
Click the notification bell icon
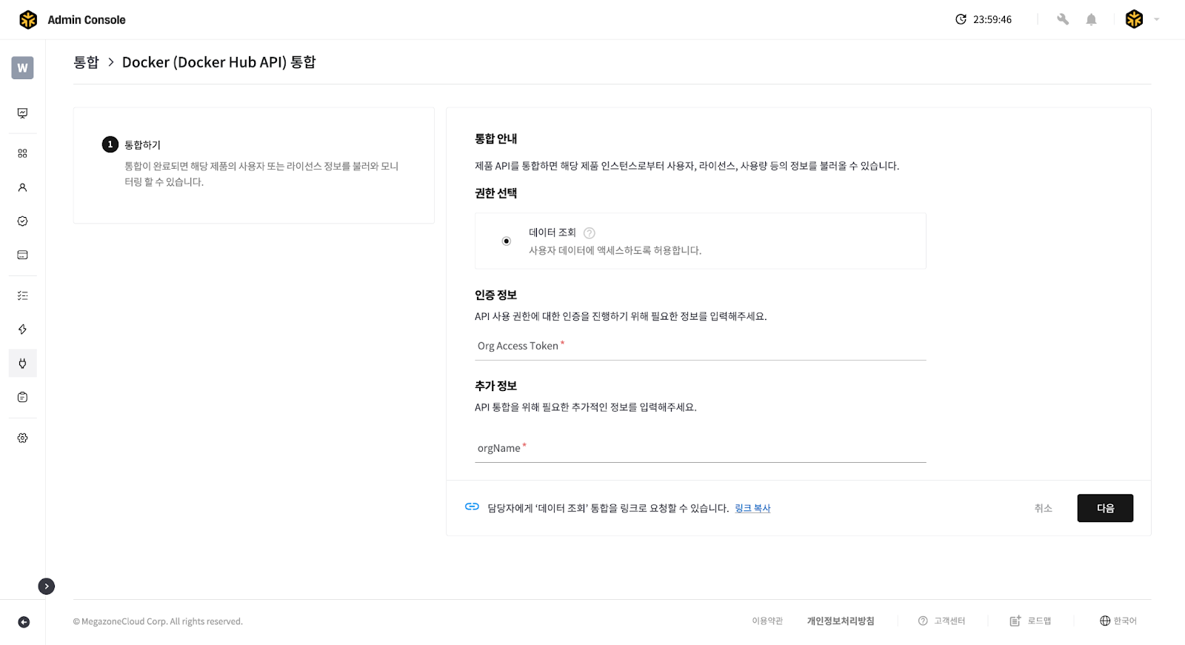[x=1091, y=20]
